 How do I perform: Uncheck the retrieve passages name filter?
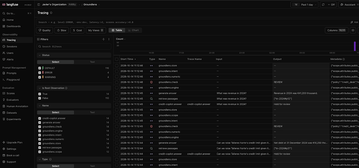click(x=40, y=148)
